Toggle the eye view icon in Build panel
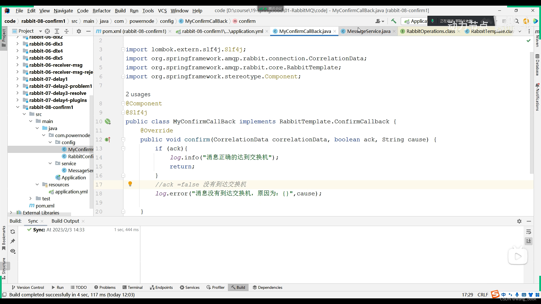The height and width of the screenshot is (304, 541). (13, 251)
